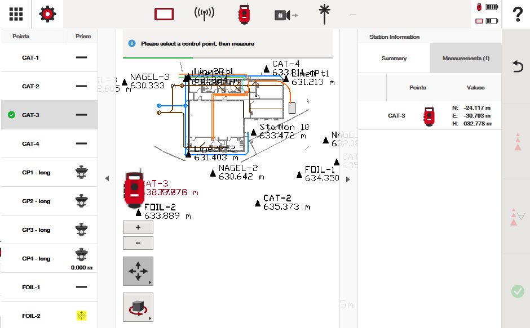This screenshot has height=328, width=530.
Task: Toggle the FOIL-2 yellow target prism
Action: [x=82, y=316]
